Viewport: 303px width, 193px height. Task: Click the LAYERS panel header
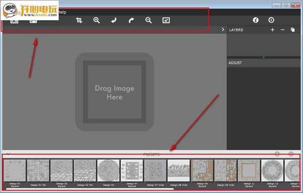pos(236,30)
